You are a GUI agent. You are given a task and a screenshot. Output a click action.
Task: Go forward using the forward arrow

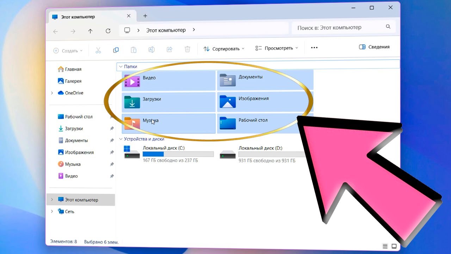point(73,31)
